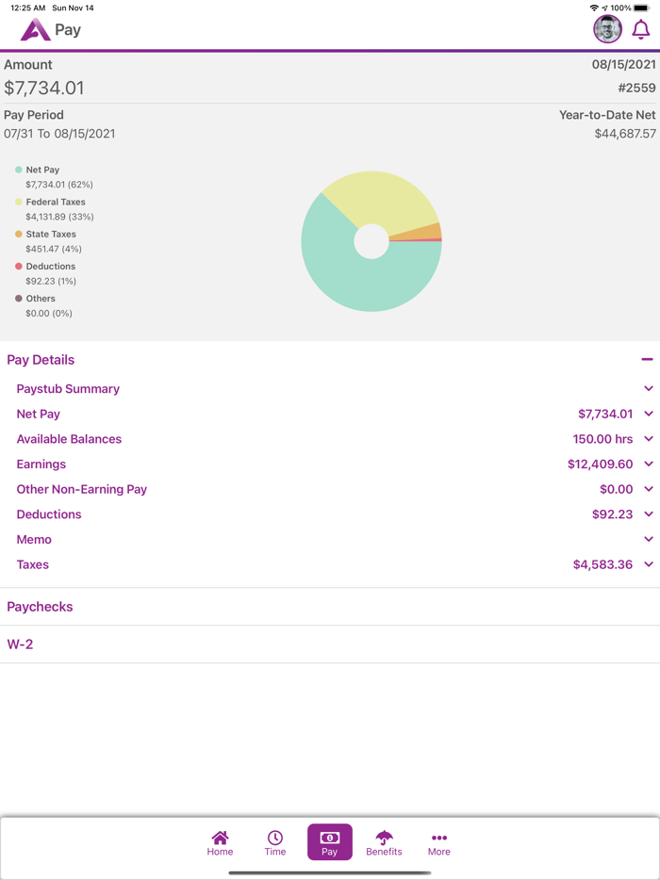Click the Other Non-Earning Pay label

point(81,489)
